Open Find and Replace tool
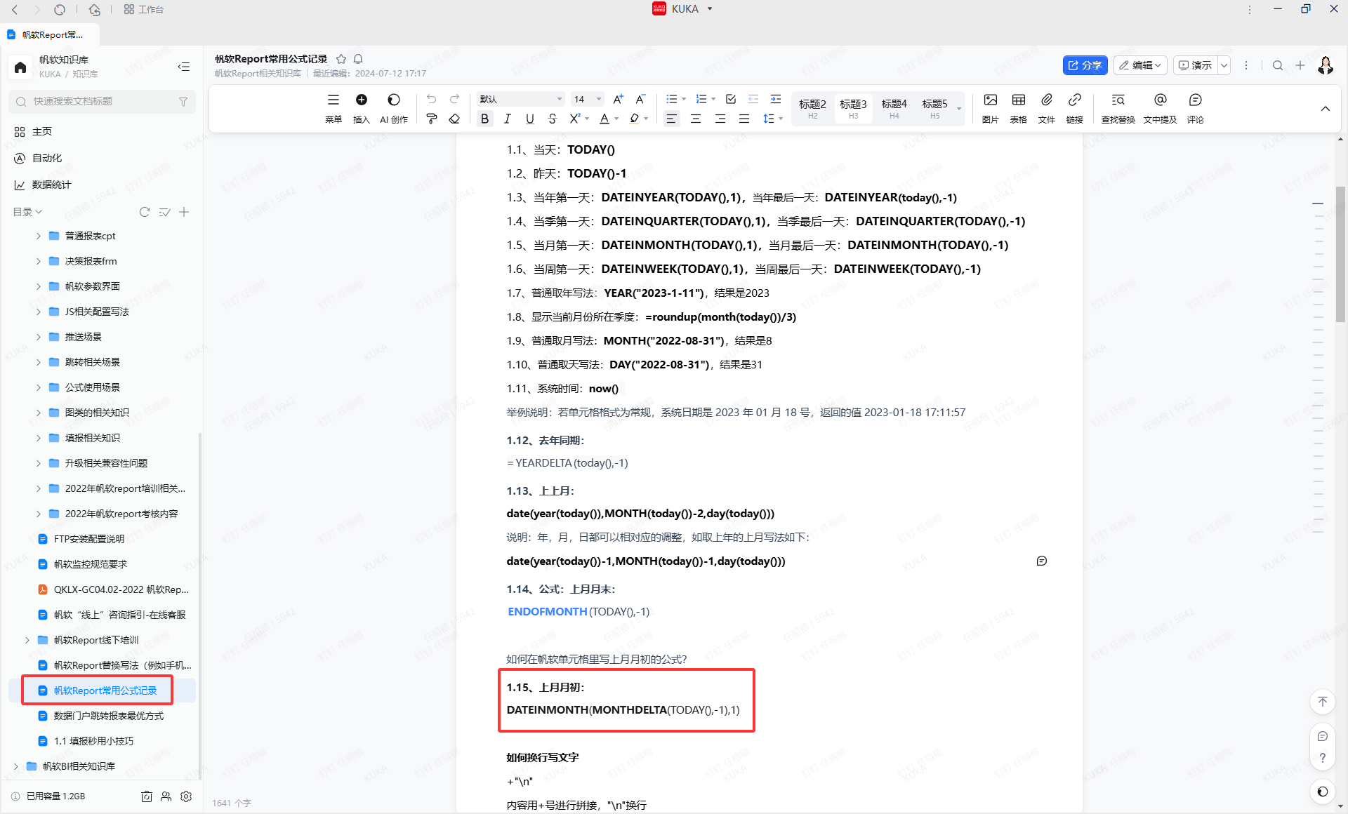The image size is (1348, 814). [1118, 100]
